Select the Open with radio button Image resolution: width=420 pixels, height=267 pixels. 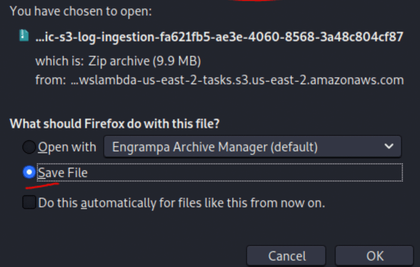click(x=29, y=147)
